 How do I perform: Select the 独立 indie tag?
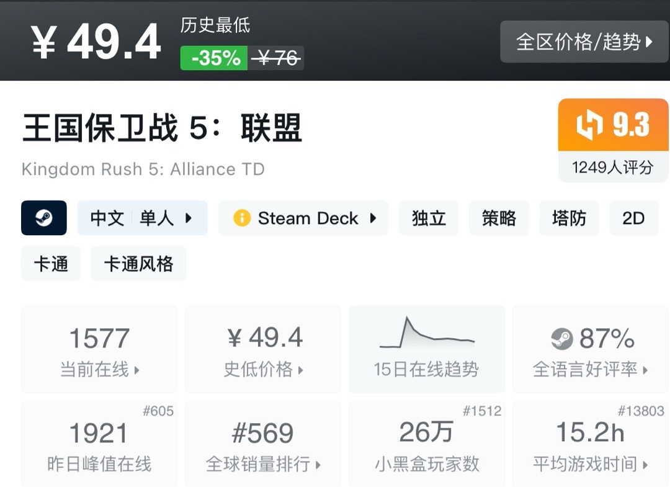click(429, 218)
